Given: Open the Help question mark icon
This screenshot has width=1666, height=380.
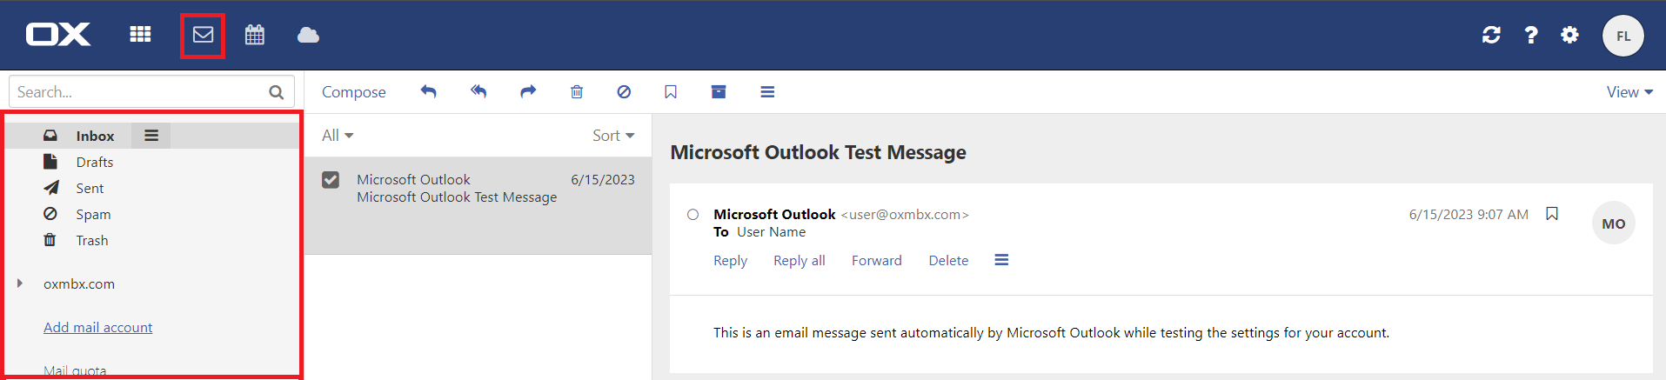Looking at the screenshot, I should (x=1530, y=35).
